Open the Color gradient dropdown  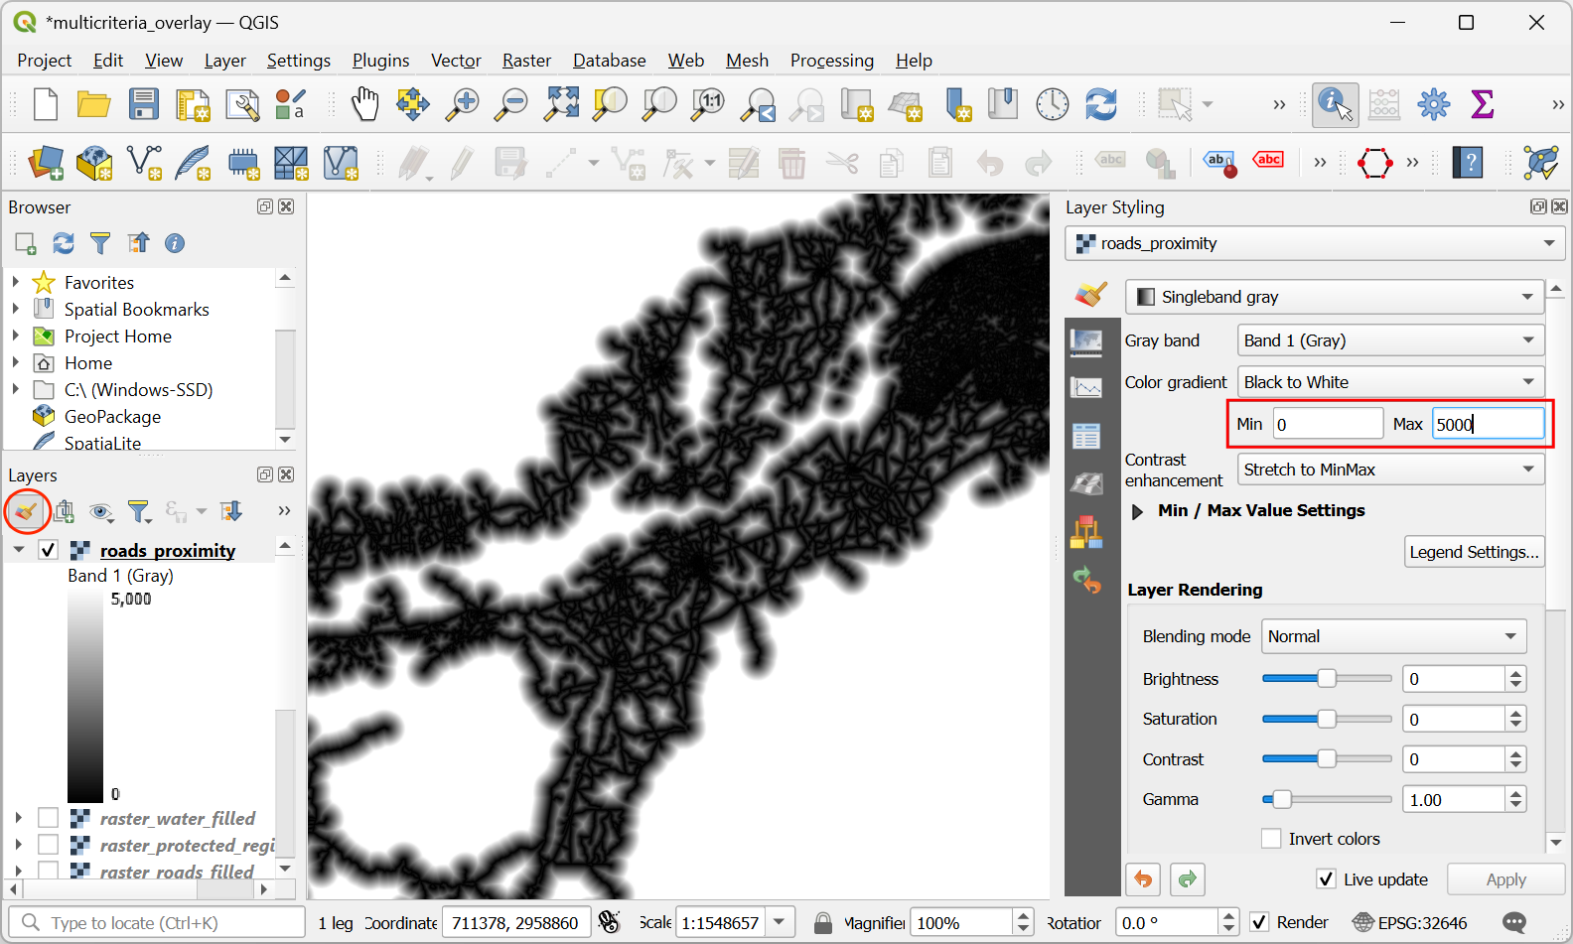pos(1390,382)
